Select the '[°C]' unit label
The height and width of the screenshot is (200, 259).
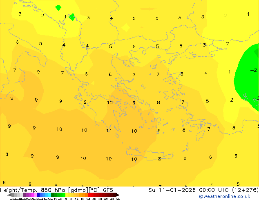tap(94, 190)
